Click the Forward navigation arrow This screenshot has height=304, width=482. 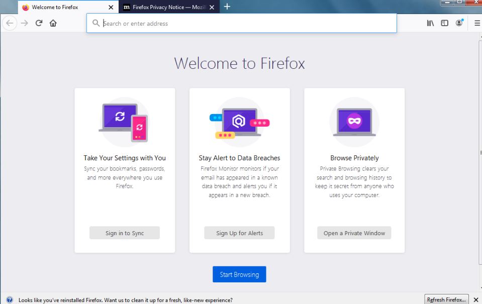[24, 23]
